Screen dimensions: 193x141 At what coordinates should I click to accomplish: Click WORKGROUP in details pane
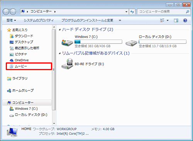tap(66, 129)
